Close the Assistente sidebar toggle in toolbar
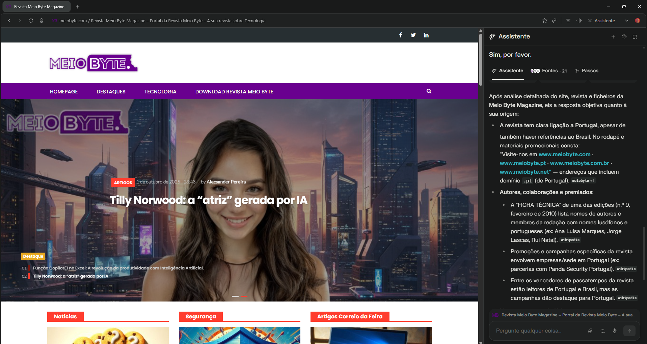 [601, 21]
